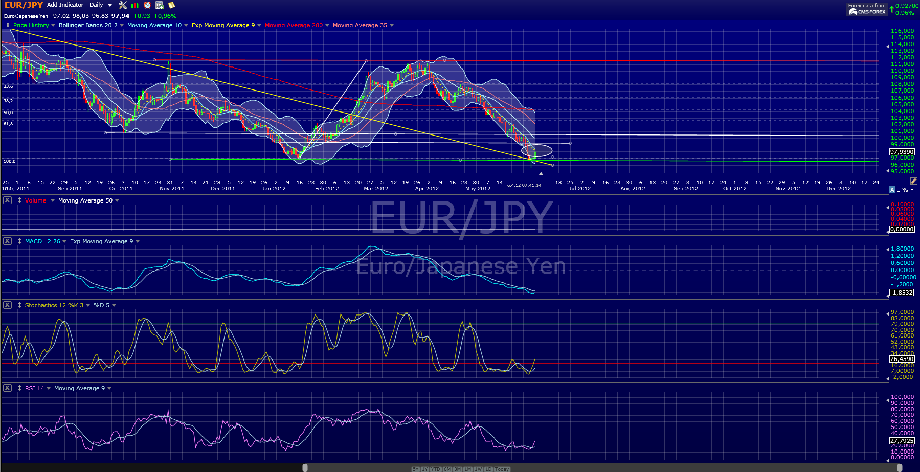Toggle the F scale mode

pos(912,190)
